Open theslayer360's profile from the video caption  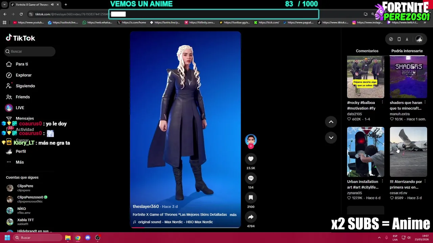click(146, 206)
